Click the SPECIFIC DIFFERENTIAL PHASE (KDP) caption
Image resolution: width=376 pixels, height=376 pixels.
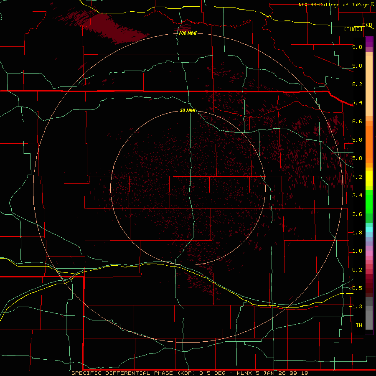133,373
